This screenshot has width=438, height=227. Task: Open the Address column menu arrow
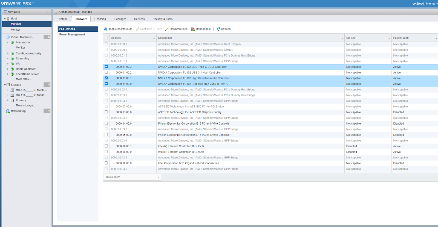tap(154, 38)
